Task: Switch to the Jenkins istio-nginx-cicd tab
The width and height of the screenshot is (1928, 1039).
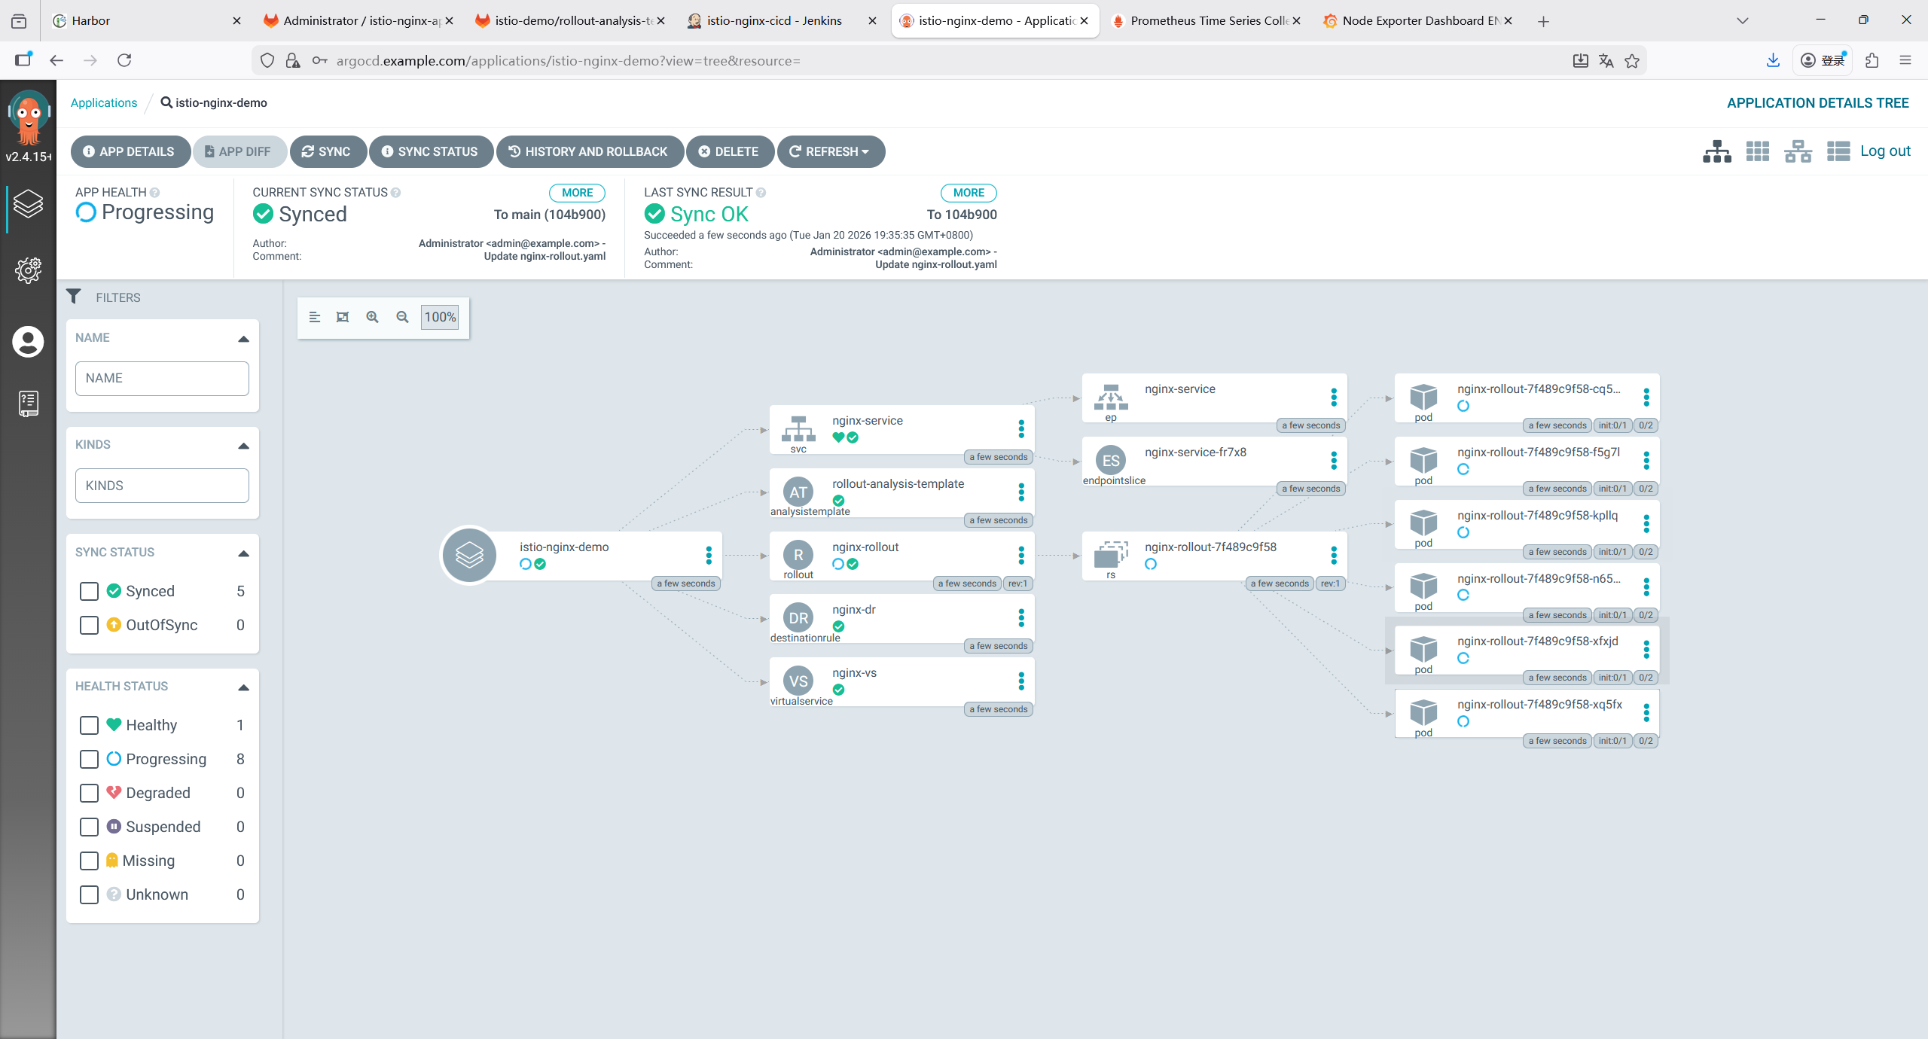Action: 773,20
